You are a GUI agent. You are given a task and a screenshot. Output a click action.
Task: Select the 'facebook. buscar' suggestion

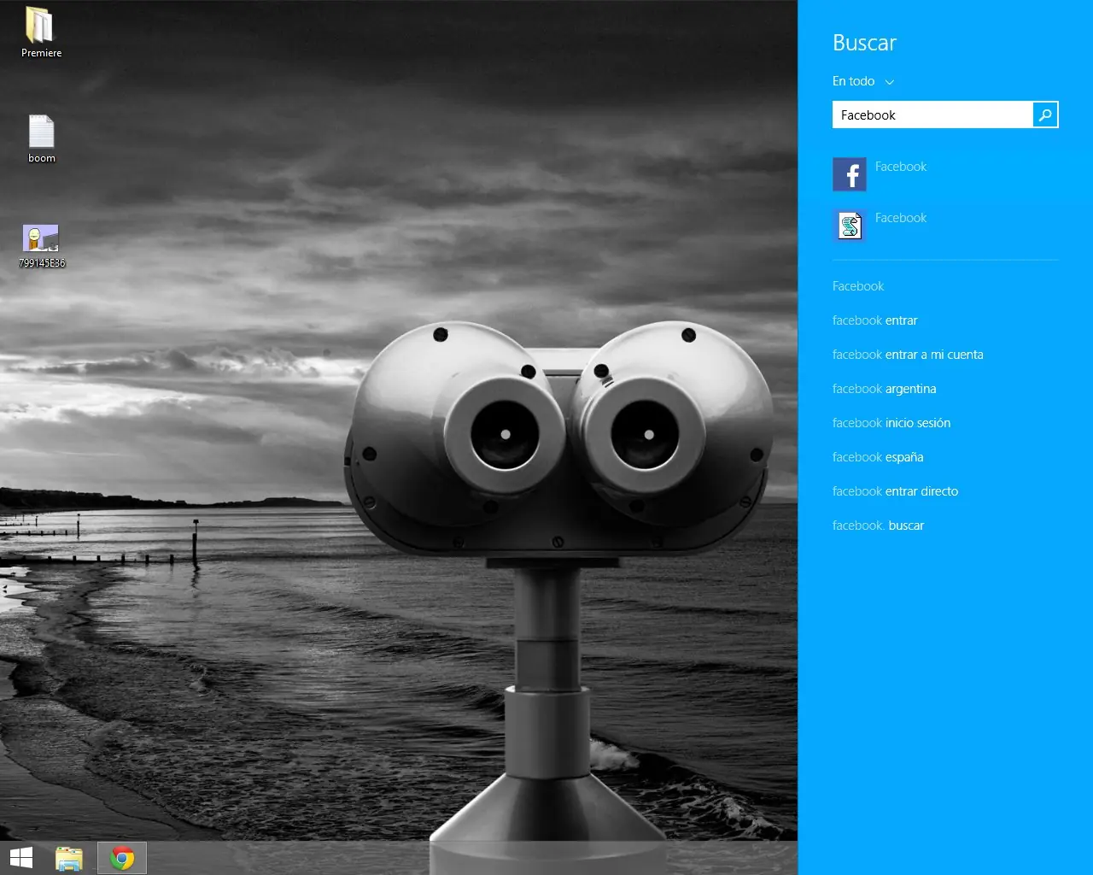coord(879,526)
